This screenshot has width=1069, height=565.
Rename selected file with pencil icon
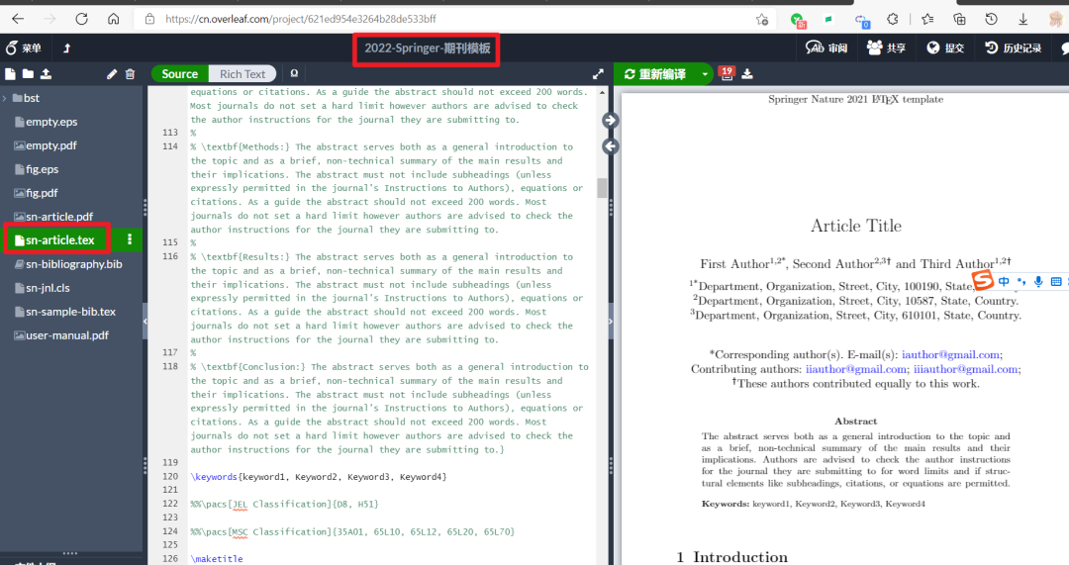point(112,74)
